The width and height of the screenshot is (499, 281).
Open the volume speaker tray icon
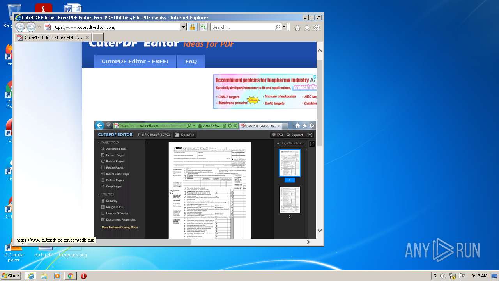click(443, 276)
